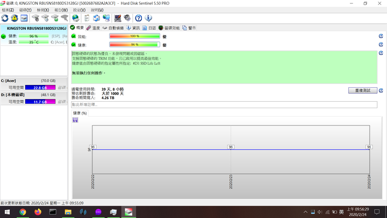The height and width of the screenshot is (218, 387).
Task: Switch to the 自動偵錯 S.M.A.R.T. tab
Action: coord(113,28)
